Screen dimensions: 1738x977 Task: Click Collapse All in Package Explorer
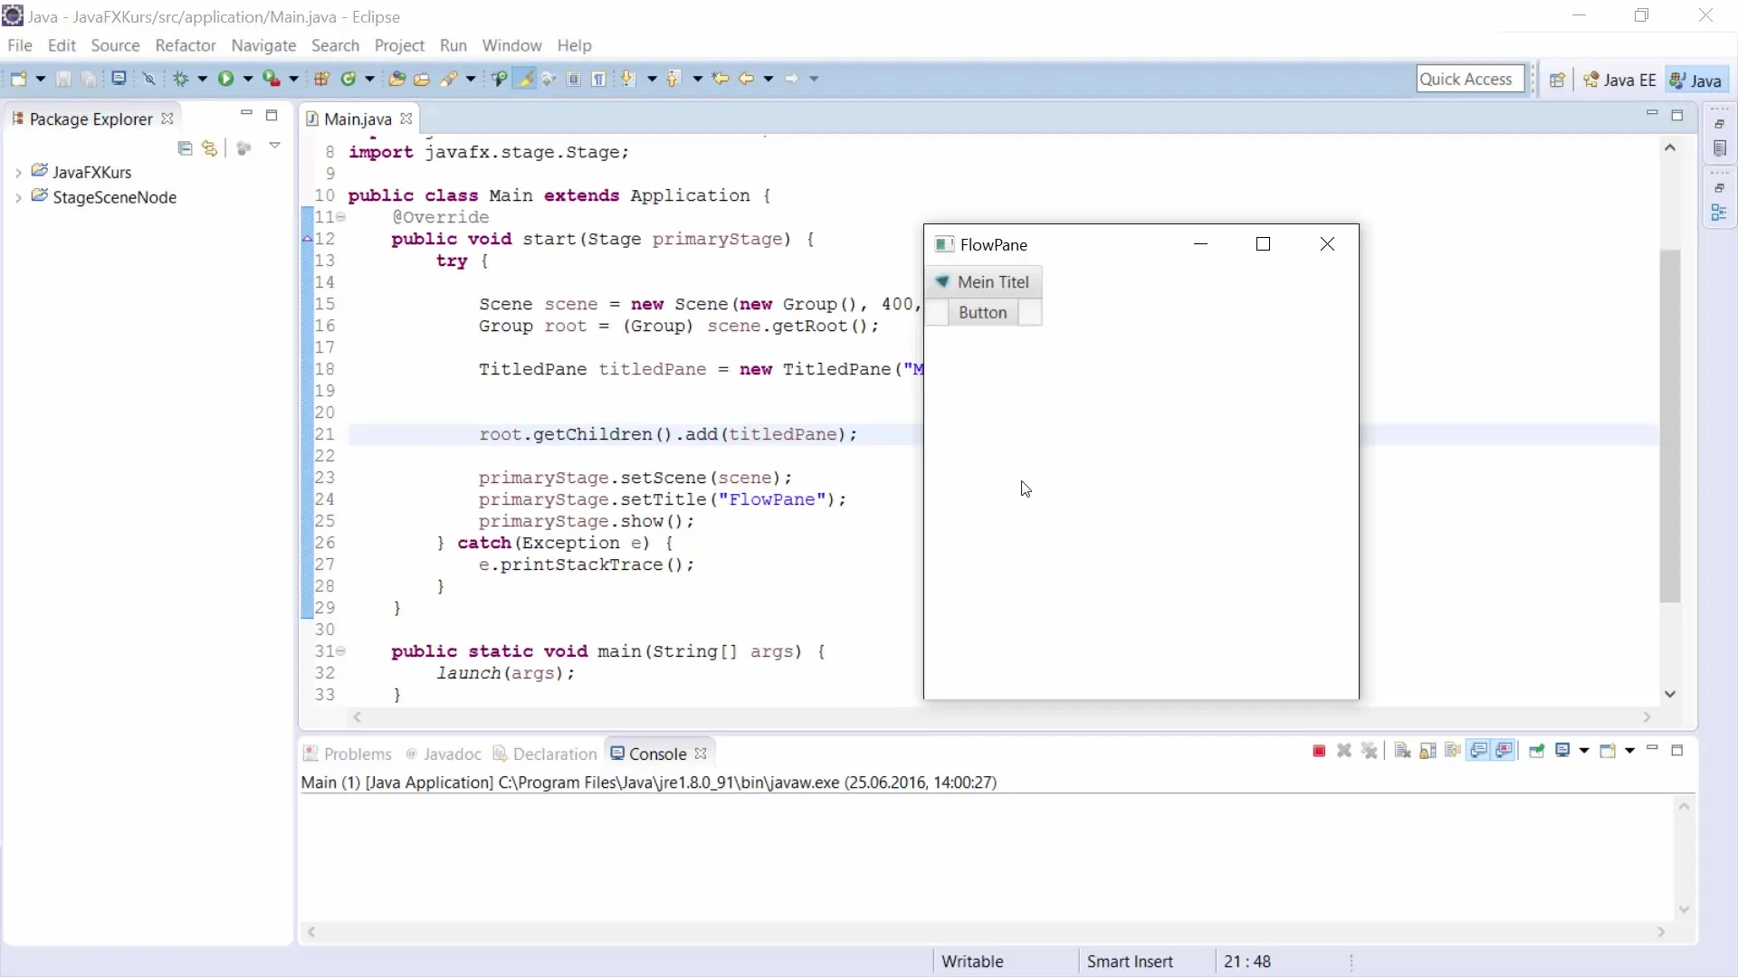[x=185, y=148]
